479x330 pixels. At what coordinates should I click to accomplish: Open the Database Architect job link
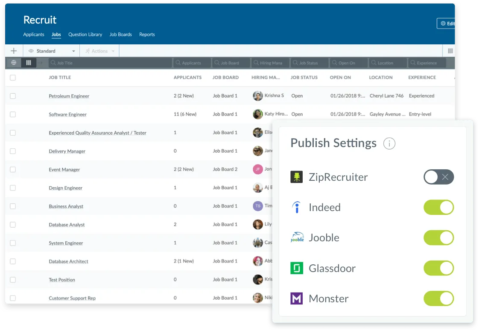tap(68, 261)
